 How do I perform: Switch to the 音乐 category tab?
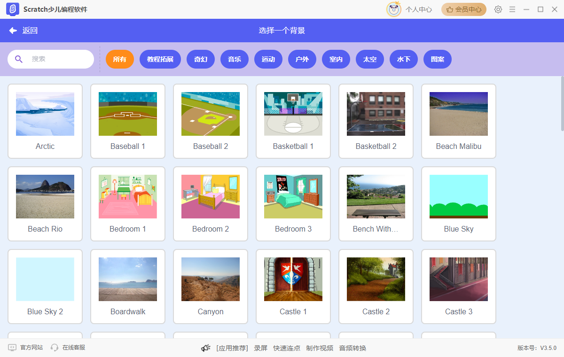[234, 59]
